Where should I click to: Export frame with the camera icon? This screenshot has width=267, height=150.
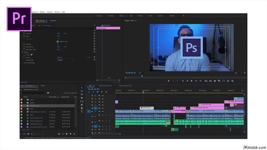click(215, 81)
